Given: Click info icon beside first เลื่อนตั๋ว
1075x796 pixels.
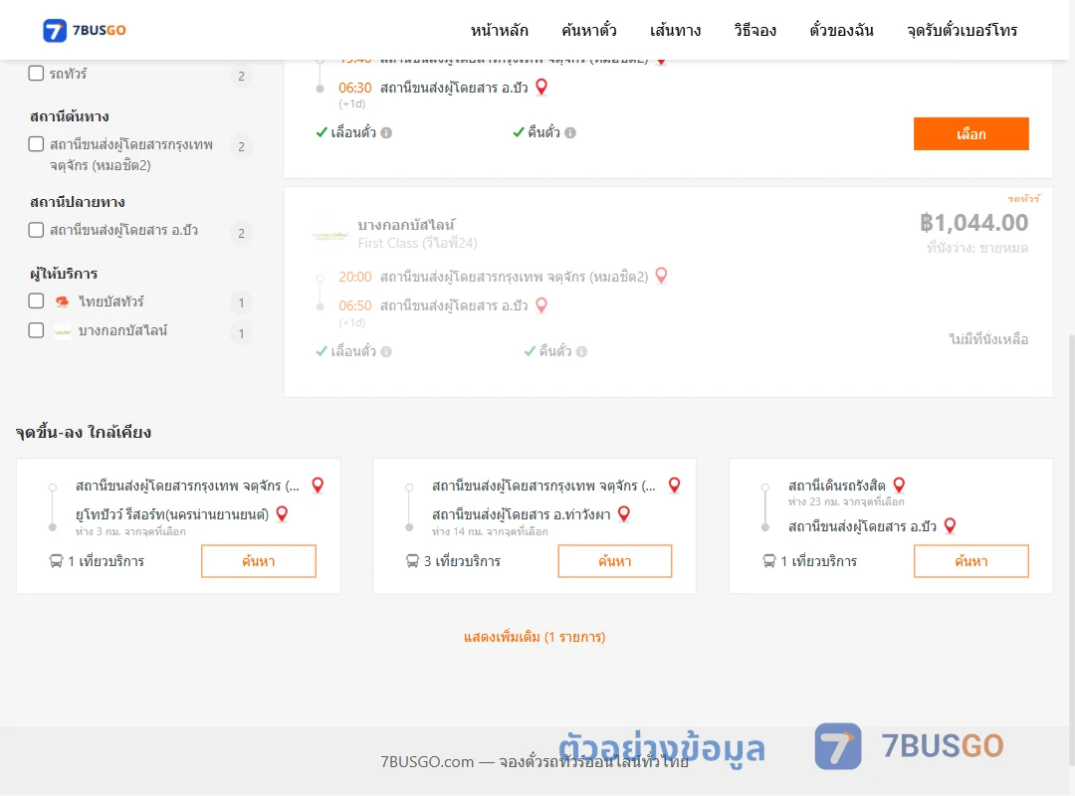Looking at the screenshot, I should click(x=386, y=133).
